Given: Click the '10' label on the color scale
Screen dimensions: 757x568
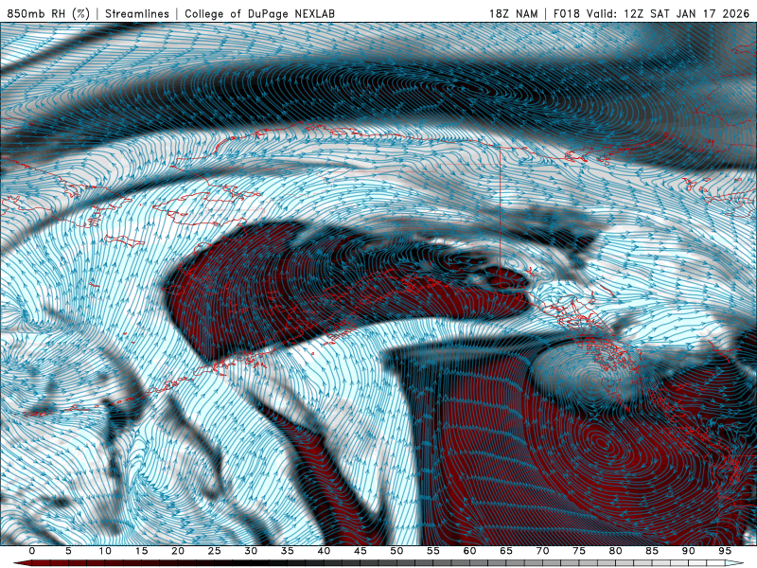Looking at the screenshot, I should [105, 551].
